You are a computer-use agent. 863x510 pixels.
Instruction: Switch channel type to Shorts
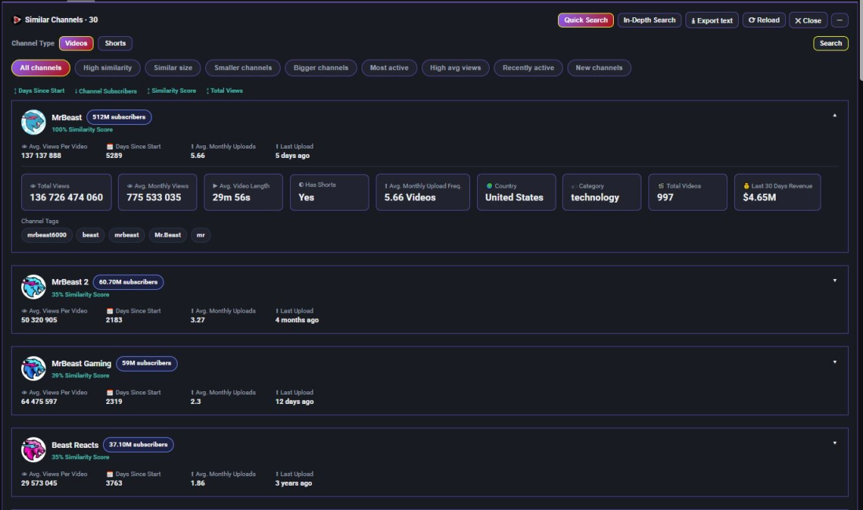pyautogui.click(x=115, y=43)
